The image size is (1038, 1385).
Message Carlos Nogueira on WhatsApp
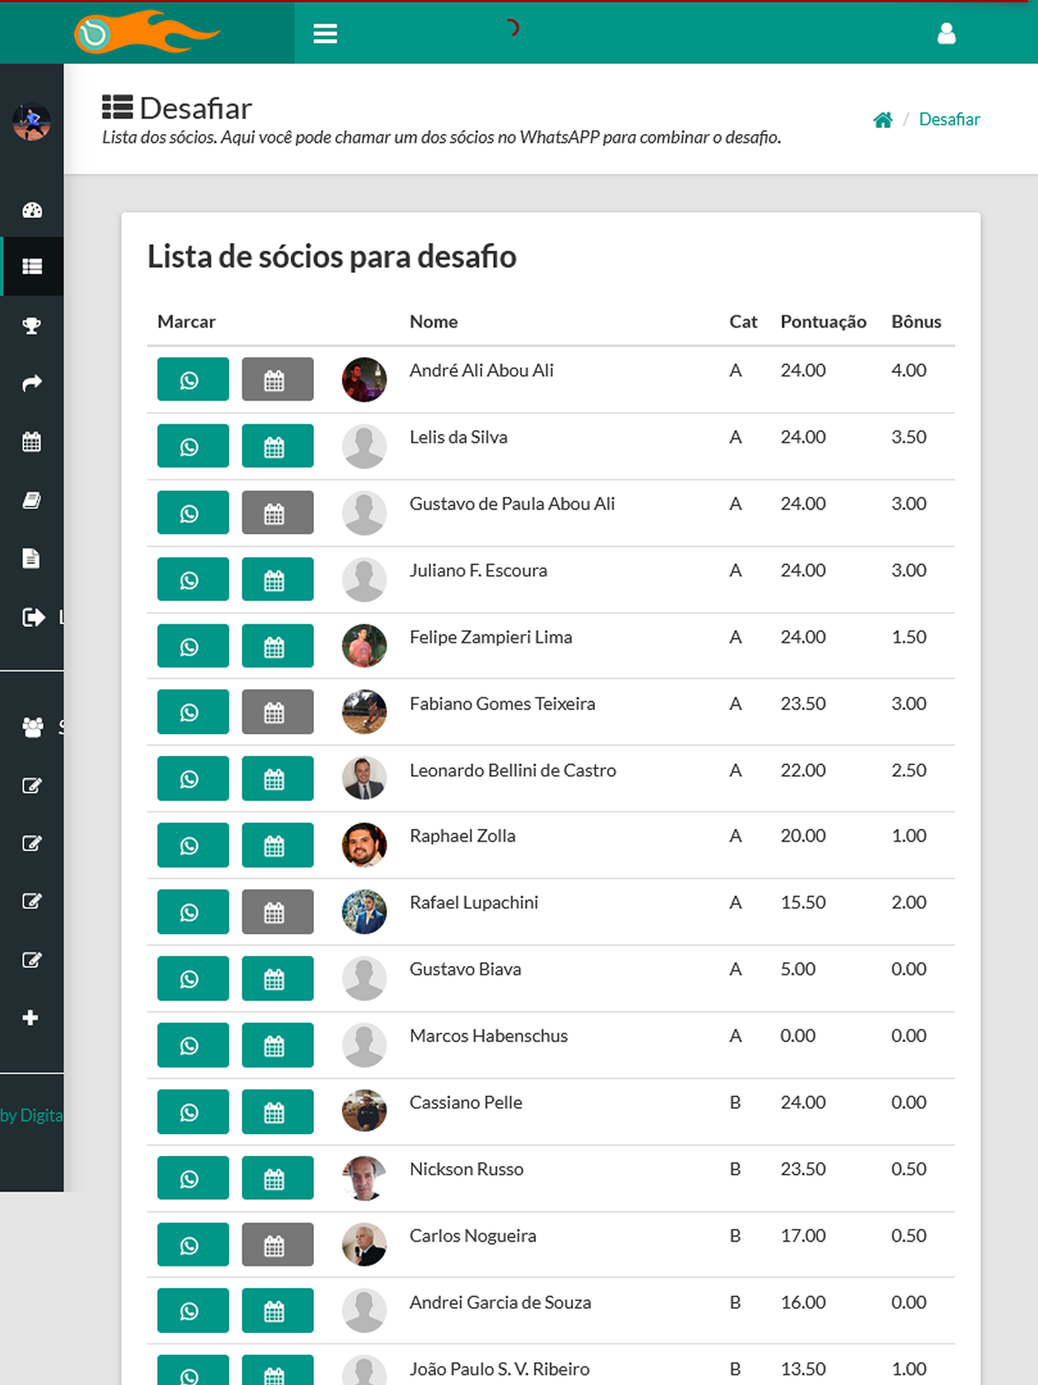pyautogui.click(x=193, y=1245)
